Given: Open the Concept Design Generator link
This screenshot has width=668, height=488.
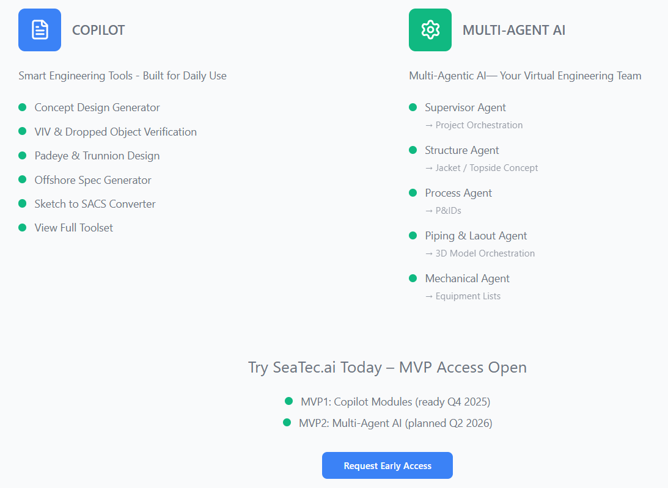Looking at the screenshot, I should pos(97,107).
